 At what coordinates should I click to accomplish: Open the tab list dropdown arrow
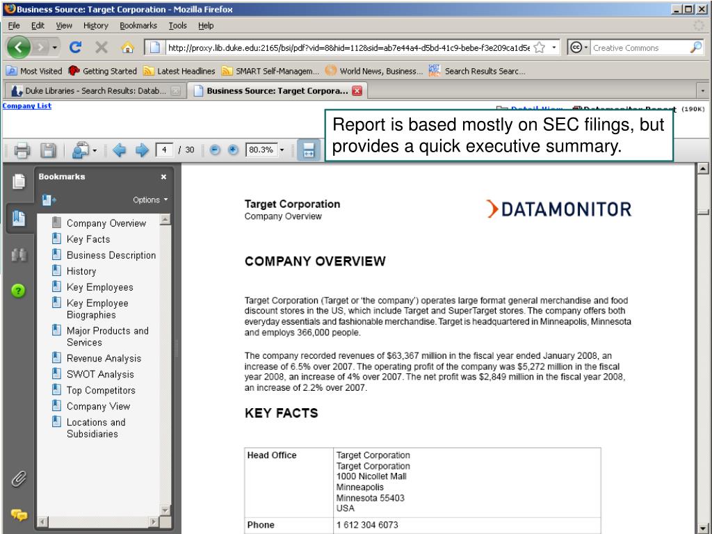pos(702,91)
